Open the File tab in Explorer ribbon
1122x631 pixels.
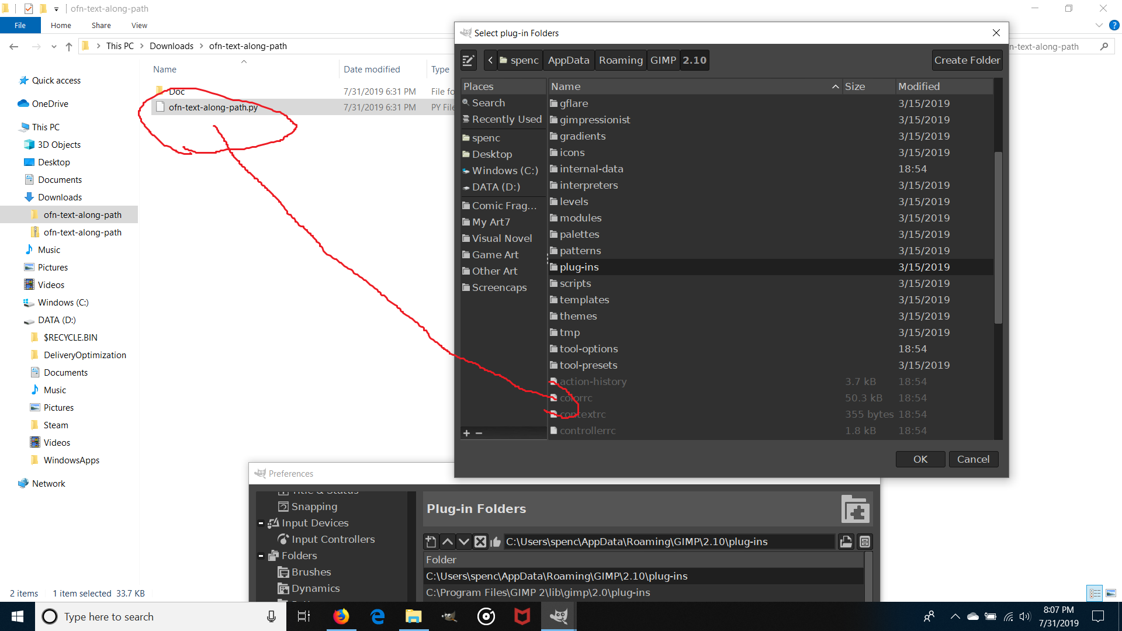[20, 25]
